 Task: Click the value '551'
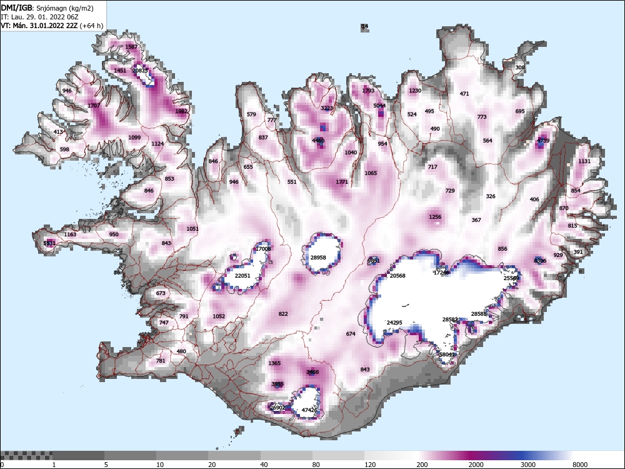point(292,182)
